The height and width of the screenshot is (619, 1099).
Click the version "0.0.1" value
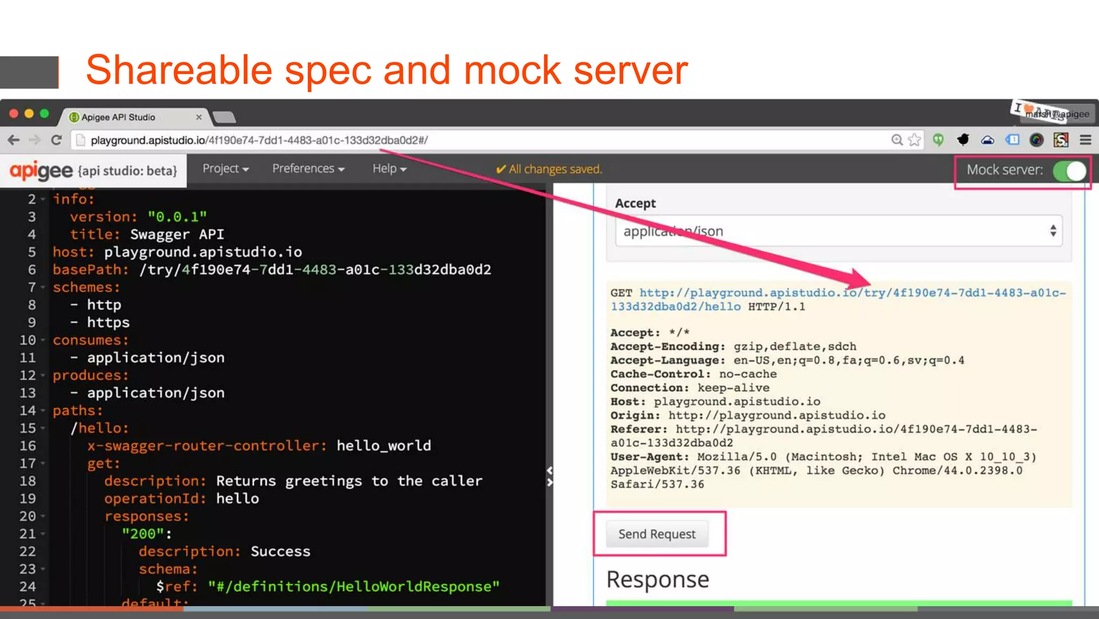pyautogui.click(x=177, y=217)
